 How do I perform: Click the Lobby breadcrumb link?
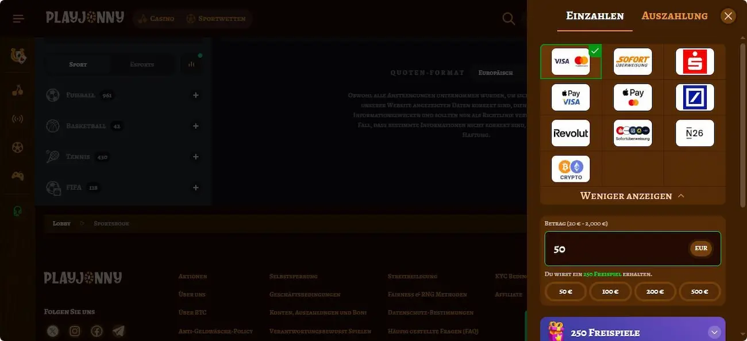61,223
